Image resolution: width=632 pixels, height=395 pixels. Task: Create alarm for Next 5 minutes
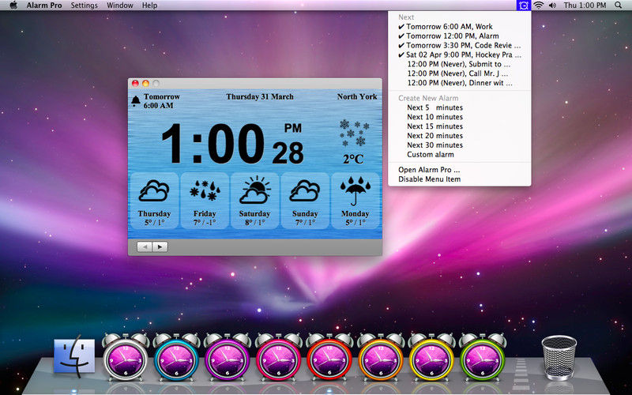(x=460, y=107)
